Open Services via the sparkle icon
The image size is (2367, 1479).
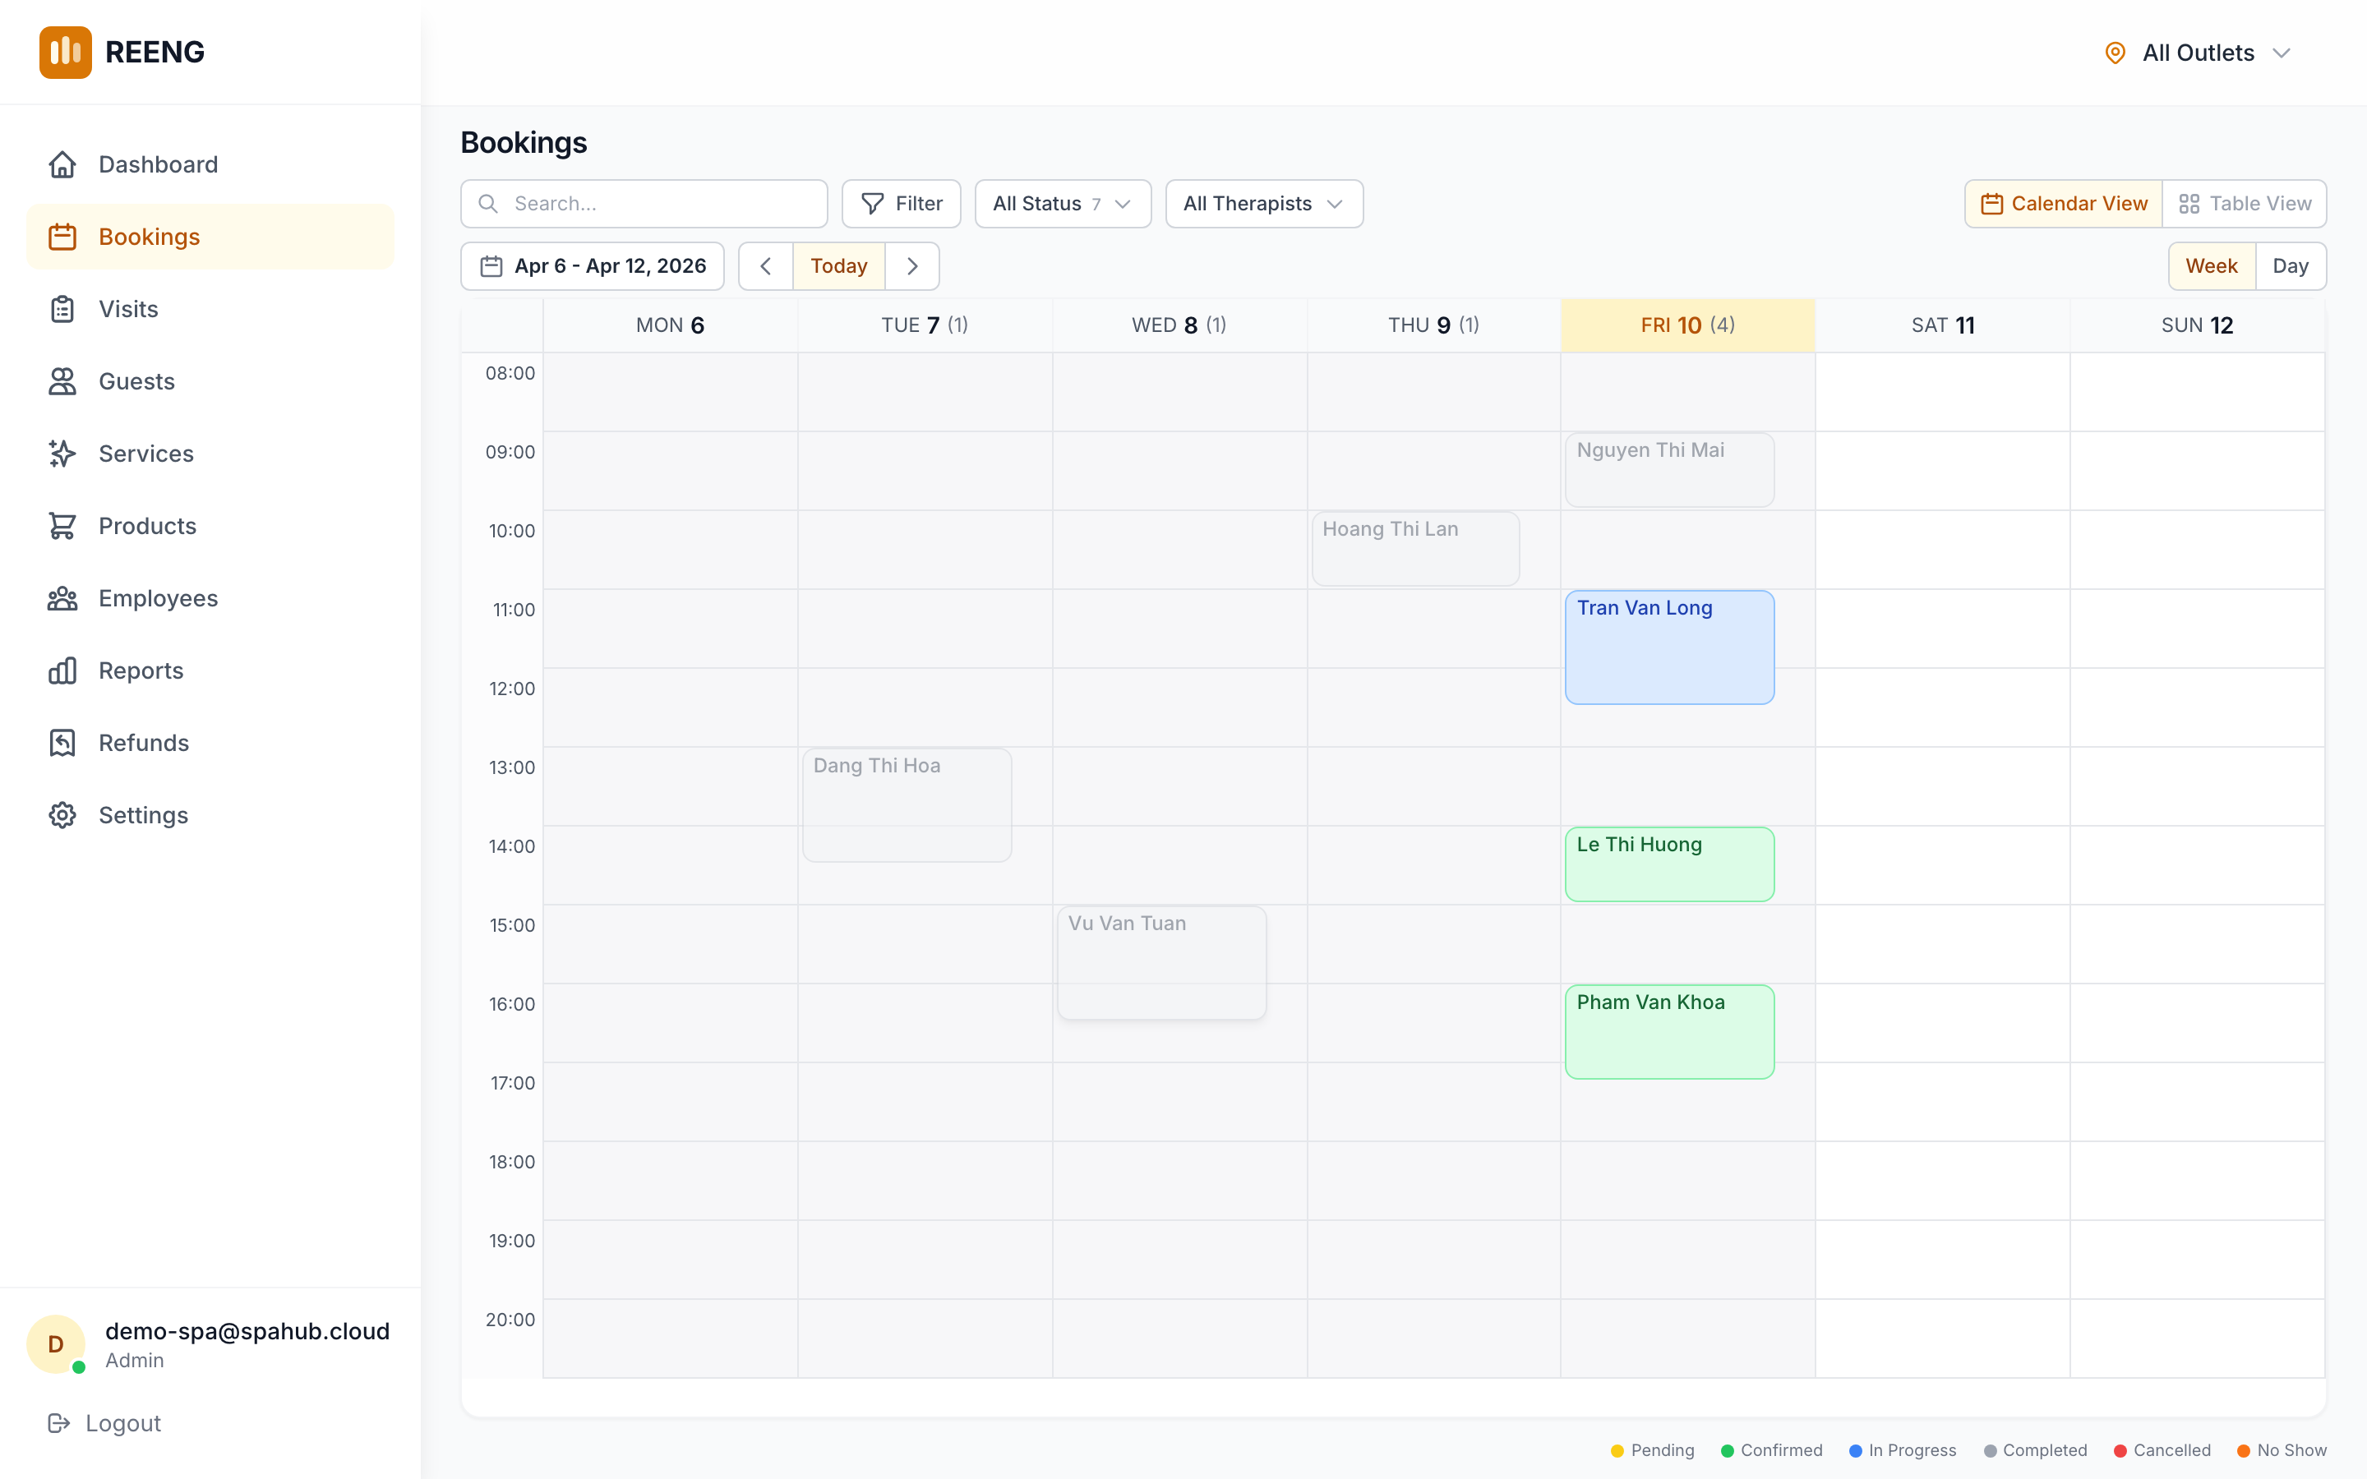[x=62, y=453]
